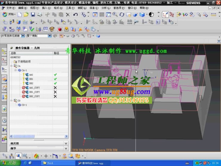Toggle the WCS display button
Screen dimensions: 221x166
coord(165,14)
